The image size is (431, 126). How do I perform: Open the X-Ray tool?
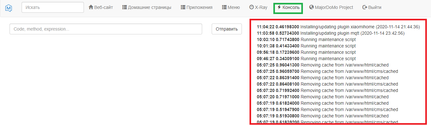click(258, 7)
